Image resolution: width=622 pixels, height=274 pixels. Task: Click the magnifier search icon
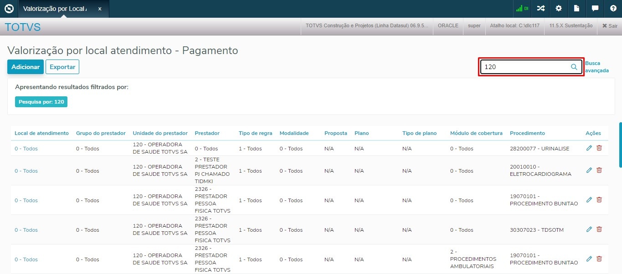click(x=574, y=67)
